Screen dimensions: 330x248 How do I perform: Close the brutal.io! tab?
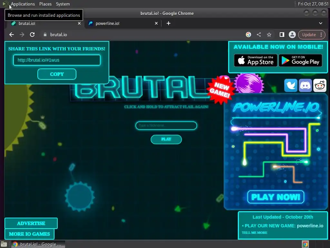tap(79, 23)
